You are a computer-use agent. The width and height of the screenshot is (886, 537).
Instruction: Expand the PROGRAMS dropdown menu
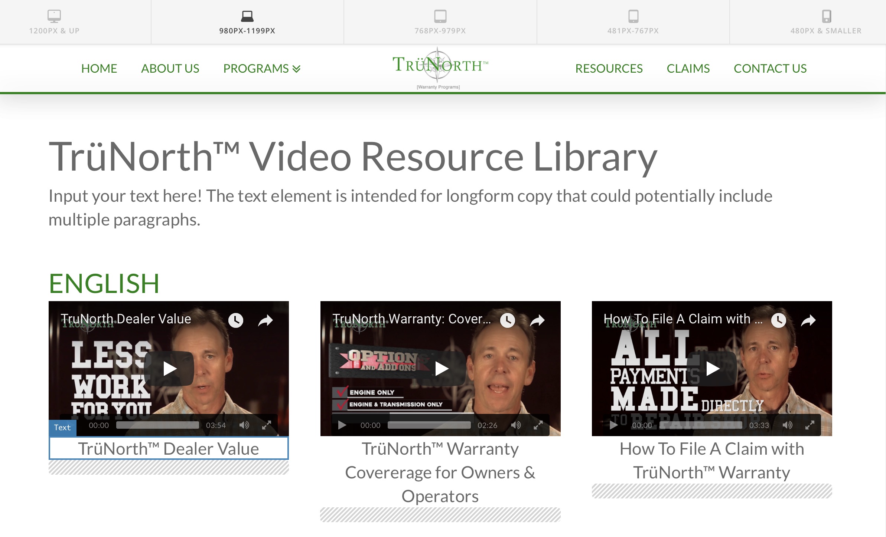(x=262, y=69)
